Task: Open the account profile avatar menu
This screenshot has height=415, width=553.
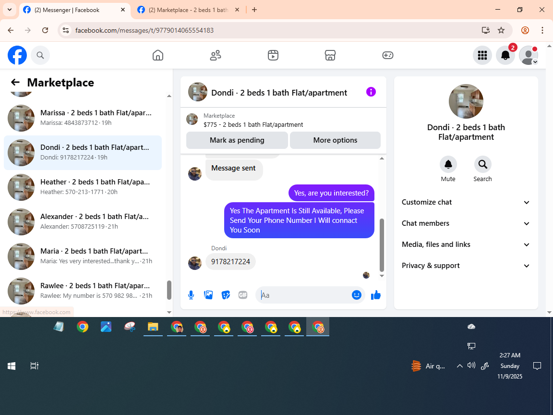Action: [x=529, y=55]
